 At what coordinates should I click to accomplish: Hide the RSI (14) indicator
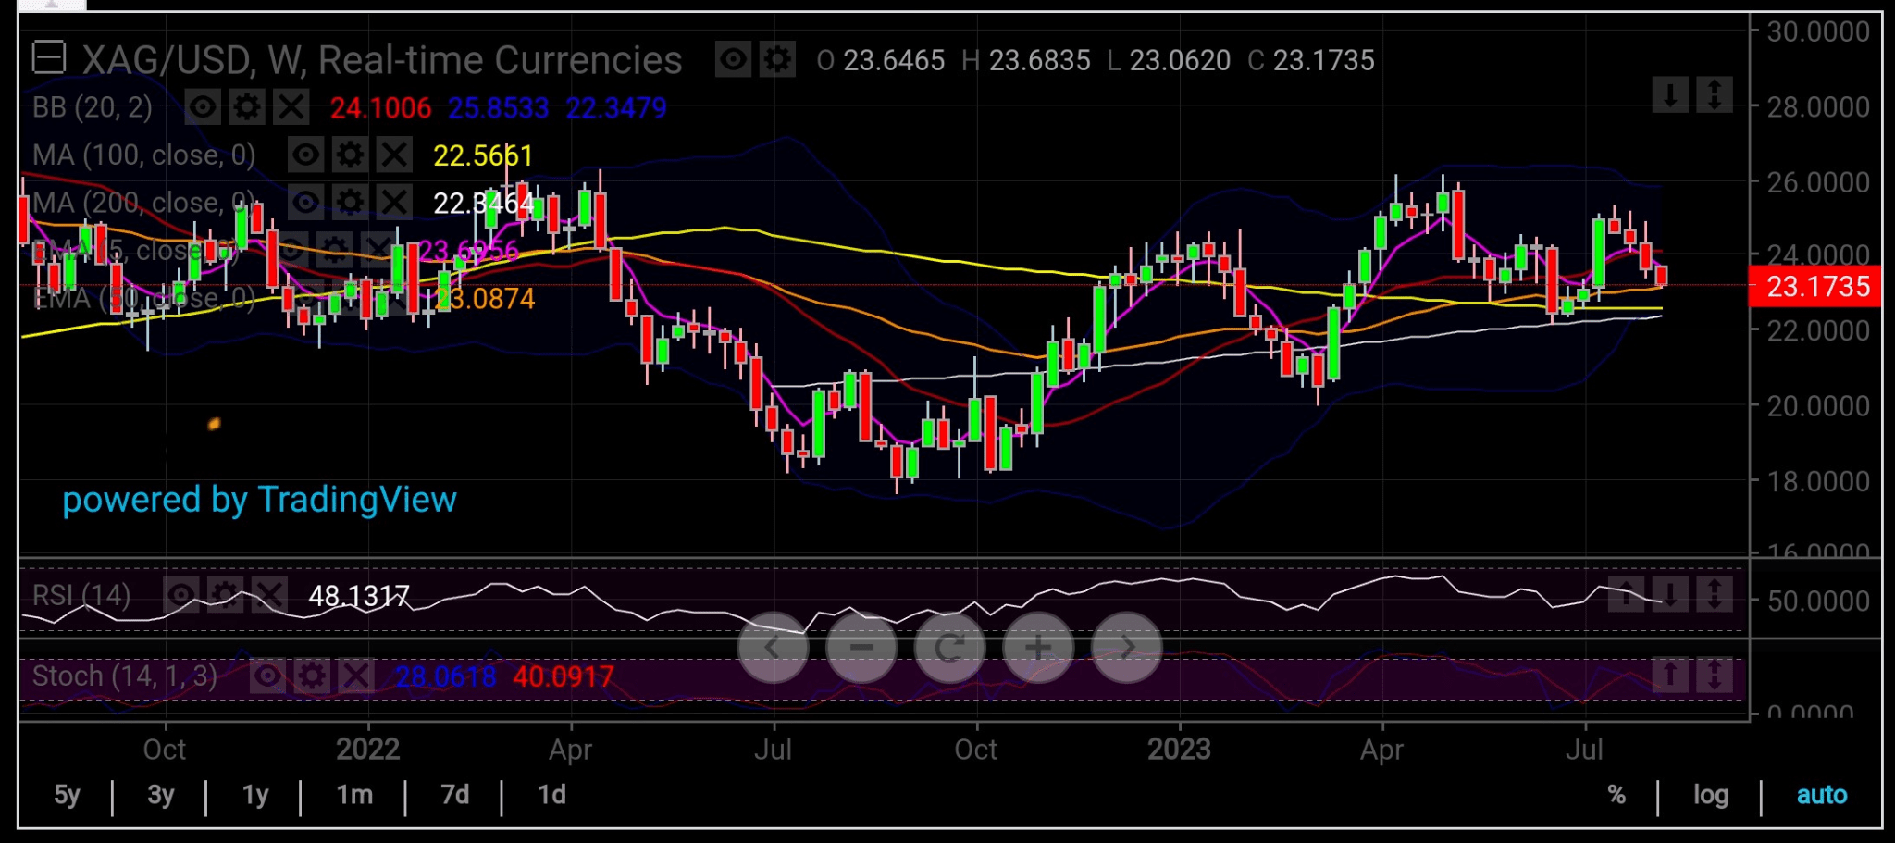(180, 595)
